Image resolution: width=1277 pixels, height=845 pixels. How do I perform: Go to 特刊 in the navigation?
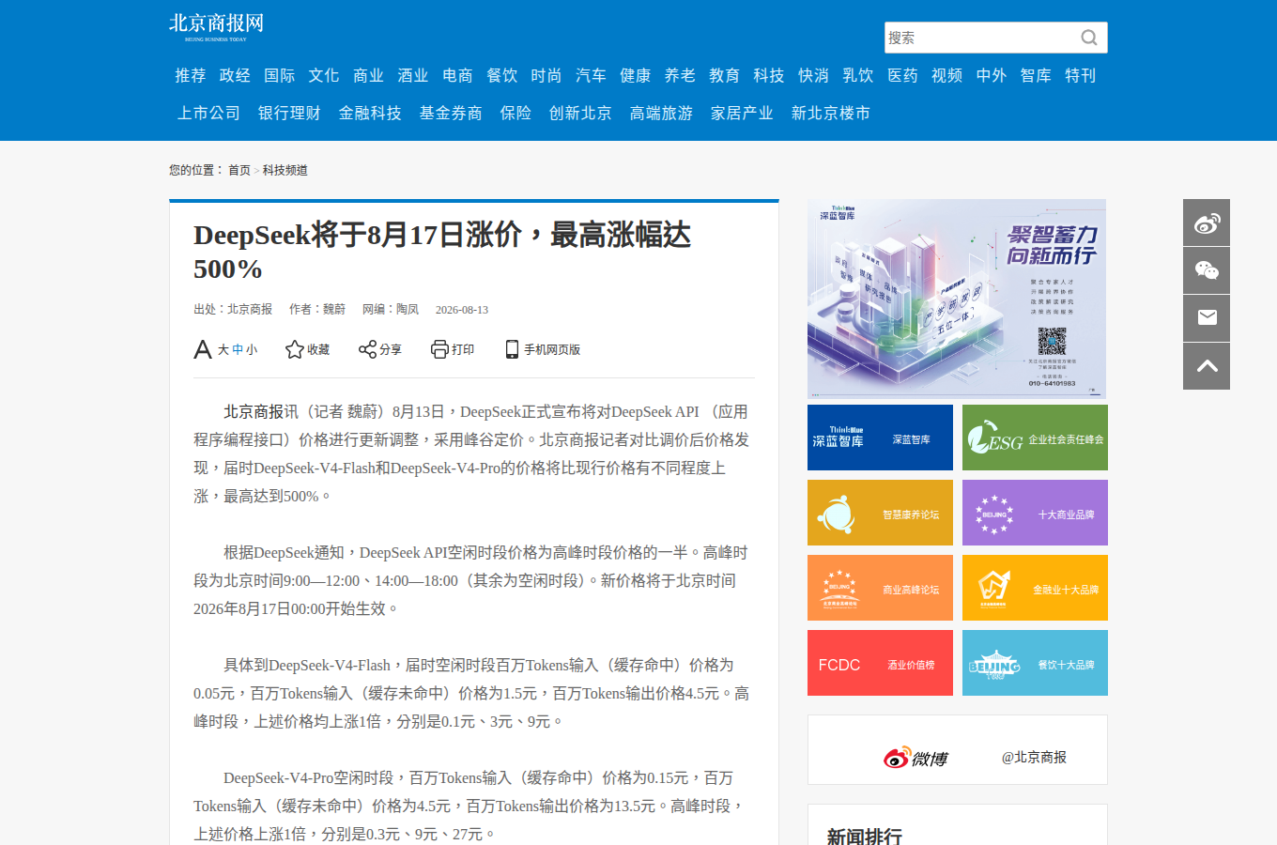tap(1081, 75)
